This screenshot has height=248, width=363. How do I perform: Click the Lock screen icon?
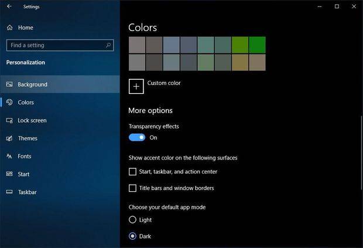(x=9, y=120)
